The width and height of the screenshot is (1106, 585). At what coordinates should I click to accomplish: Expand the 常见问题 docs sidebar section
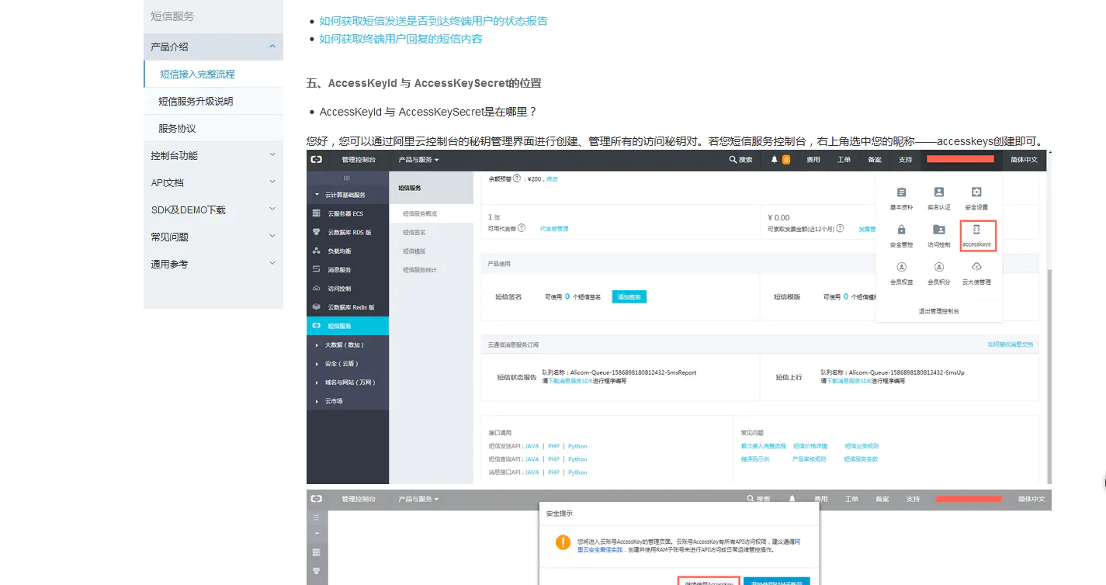(x=213, y=237)
